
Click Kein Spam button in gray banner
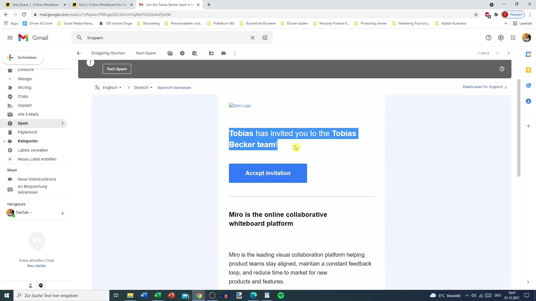(117, 69)
